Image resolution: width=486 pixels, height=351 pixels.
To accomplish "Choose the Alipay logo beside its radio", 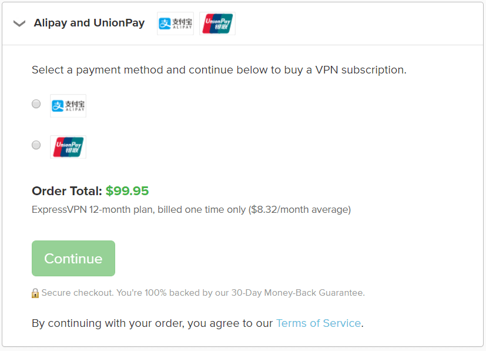I will pyautogui.click(x=68, y=106).
